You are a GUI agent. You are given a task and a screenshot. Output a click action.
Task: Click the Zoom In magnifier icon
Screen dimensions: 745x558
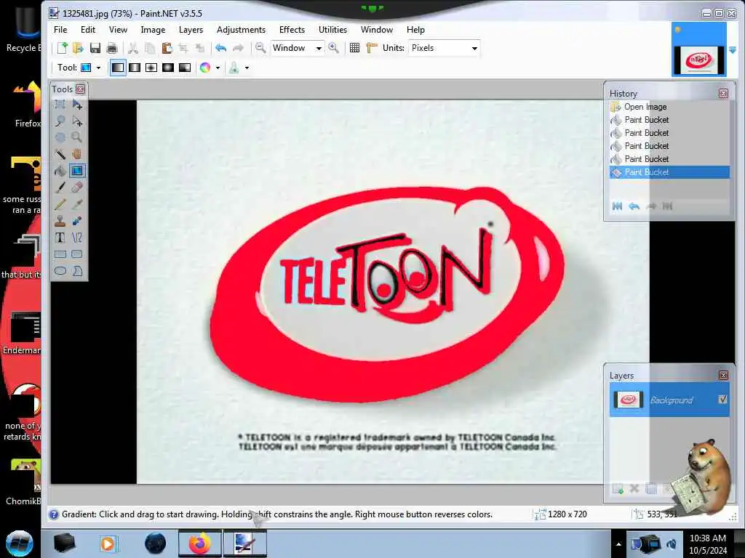point(333,48)
